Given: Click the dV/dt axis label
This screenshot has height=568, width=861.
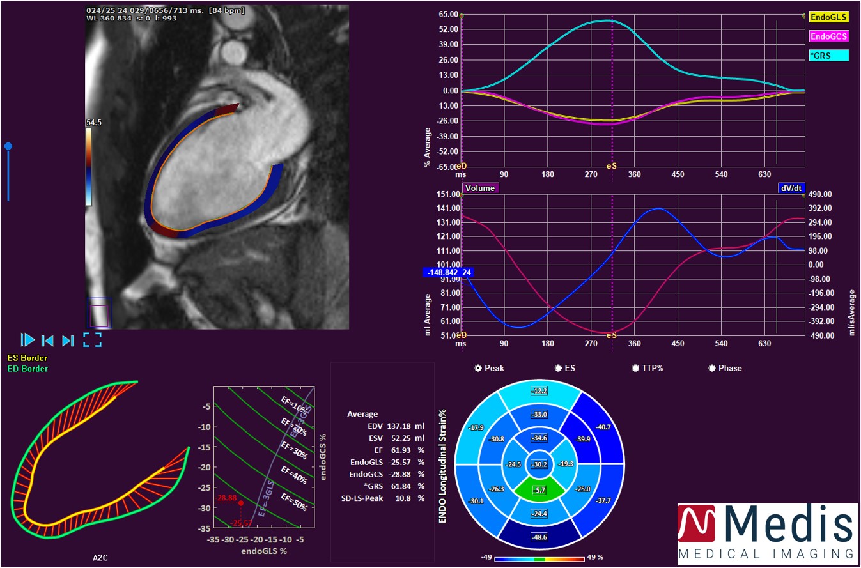Looking at the screenshot, I should click(791, 188).
